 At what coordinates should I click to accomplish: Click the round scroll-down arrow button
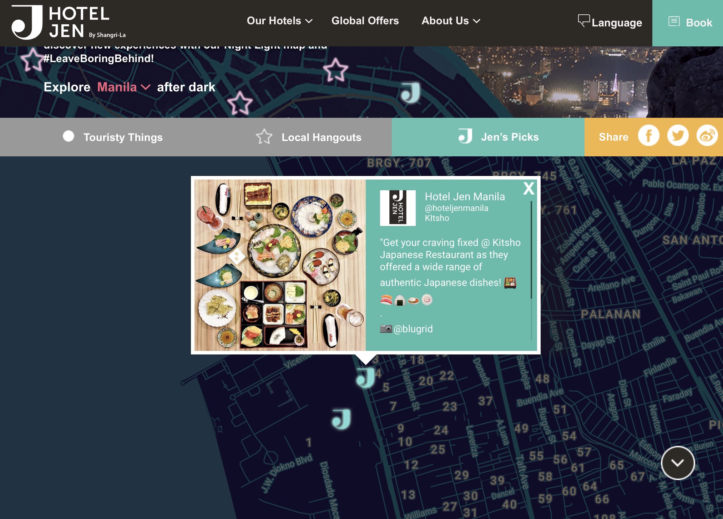[678, 463]
